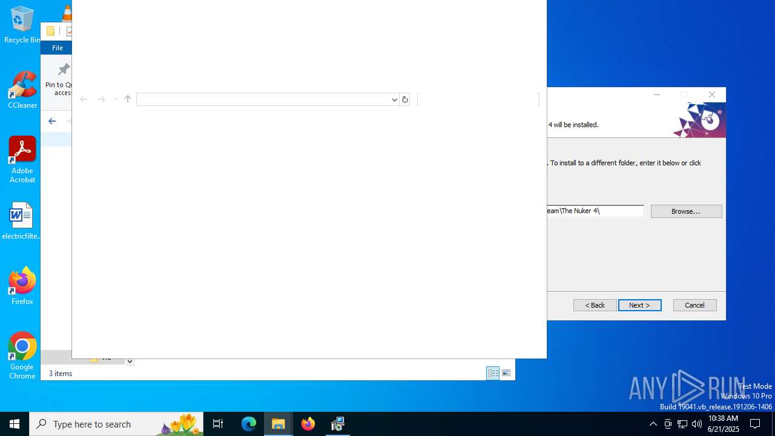Open Firefox from the taskbar
Image resolution: width=775 pixels, height=436 pixels.
click(308, 424)
